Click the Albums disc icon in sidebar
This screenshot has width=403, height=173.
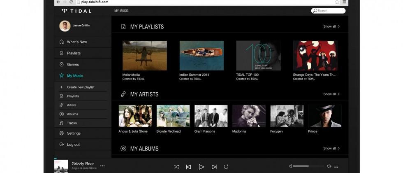coord(61,114)
